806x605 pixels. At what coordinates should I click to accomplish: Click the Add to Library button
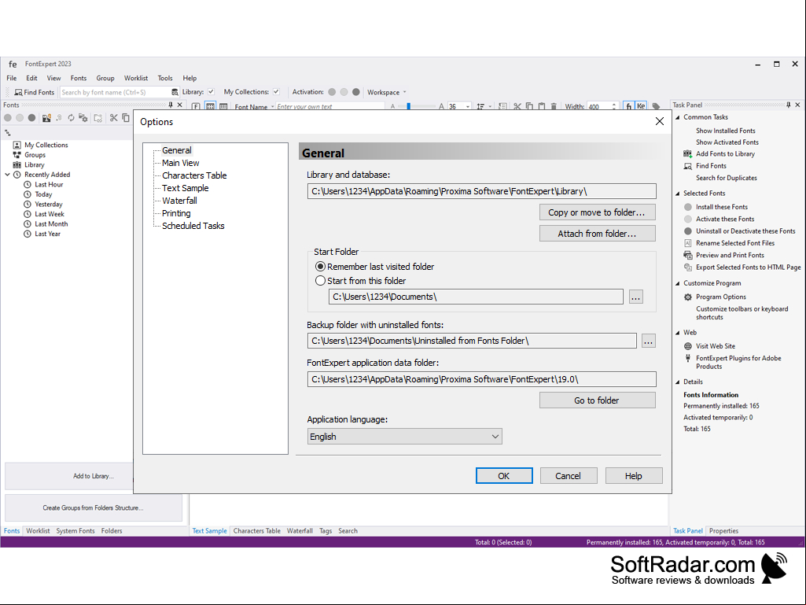coord(69,476)
